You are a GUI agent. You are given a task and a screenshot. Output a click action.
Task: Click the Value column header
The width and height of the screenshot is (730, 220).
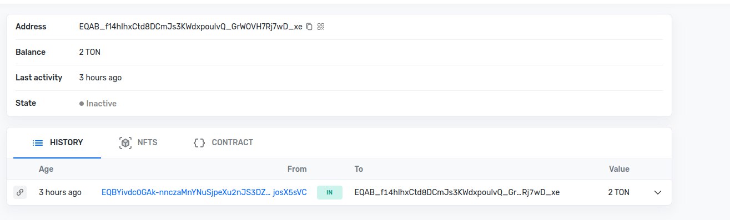619,169
